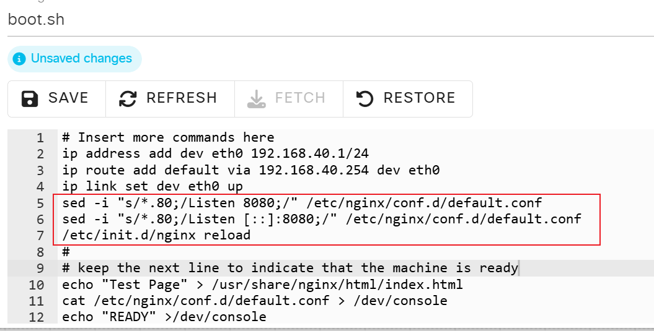The image size is (654, 331).
Task: Click the echo "Test Page" code line
Action: pyautogui.click(x=262, y=285)
